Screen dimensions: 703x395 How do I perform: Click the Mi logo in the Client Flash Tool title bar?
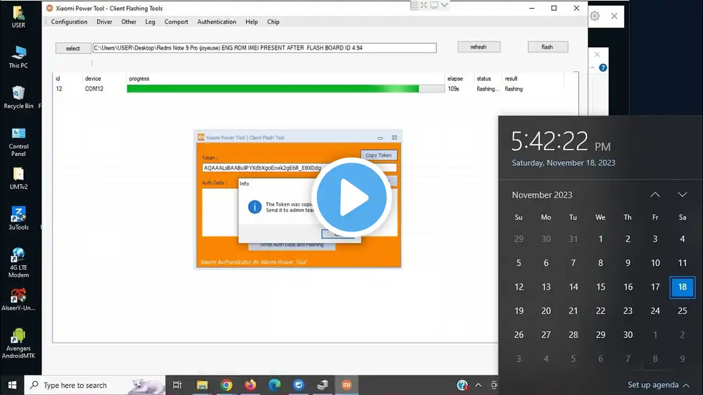tap(201, 137)
